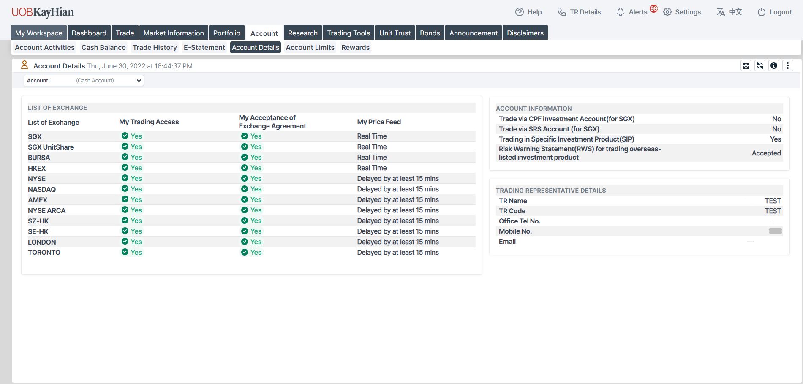This screenshot has height=384, width=803.
Task: Maximize the Account Details panel
Action: coord(746,65)
